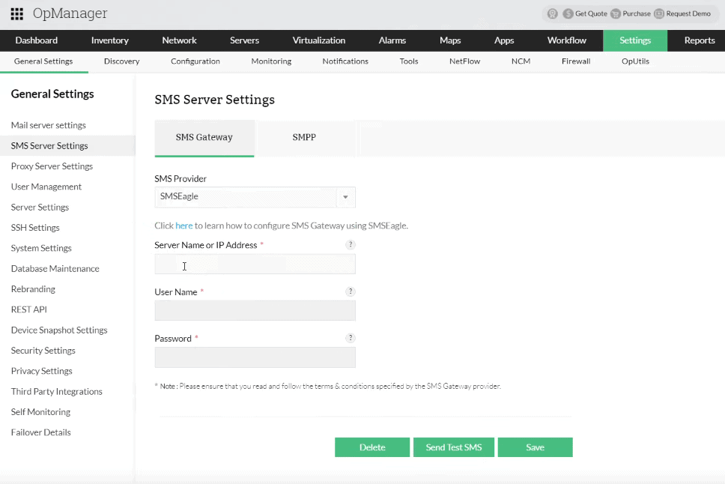Open the Inventory main menu
725x484 pixels.
click(109, 40)
